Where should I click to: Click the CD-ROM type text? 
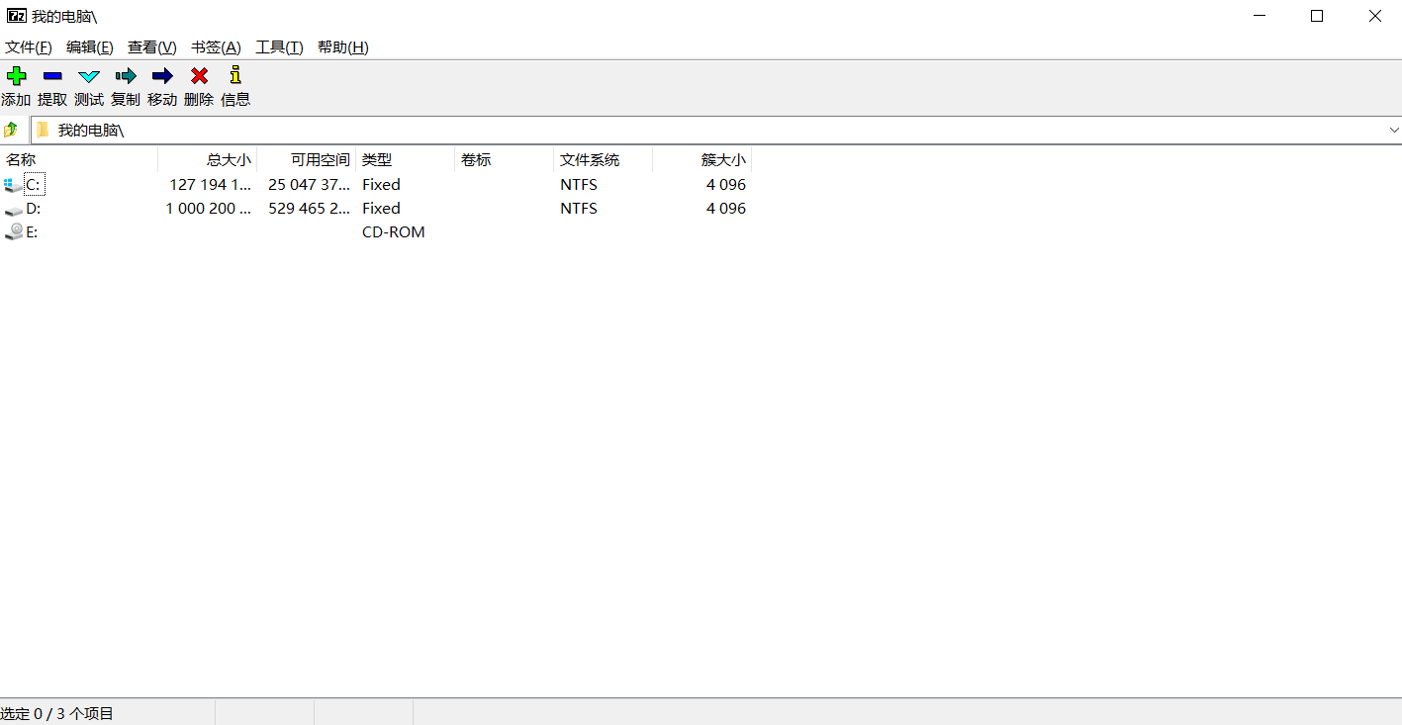pyautogui.click(x=394, y=232)
